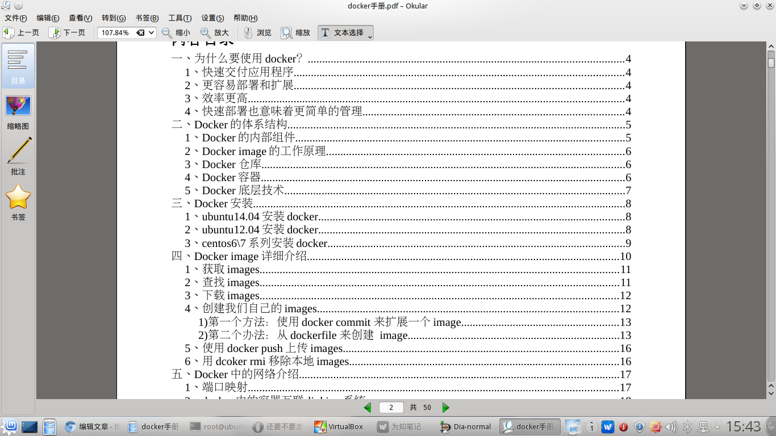
Task: Click TOC line 3、效率更高
Action: tap(408, 99)
